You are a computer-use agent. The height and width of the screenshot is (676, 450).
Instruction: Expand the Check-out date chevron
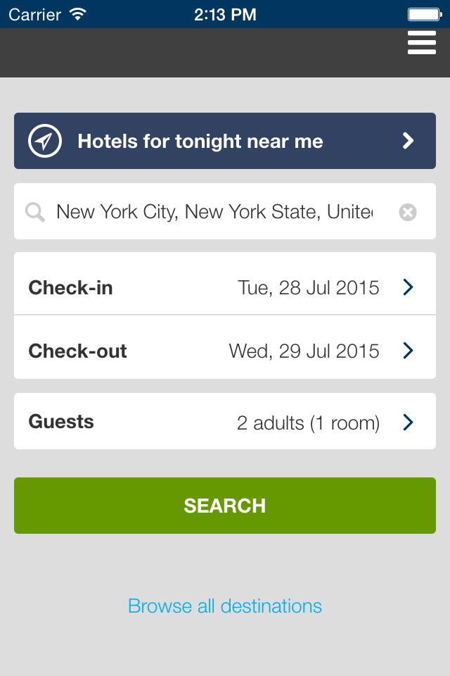point(409,351)
